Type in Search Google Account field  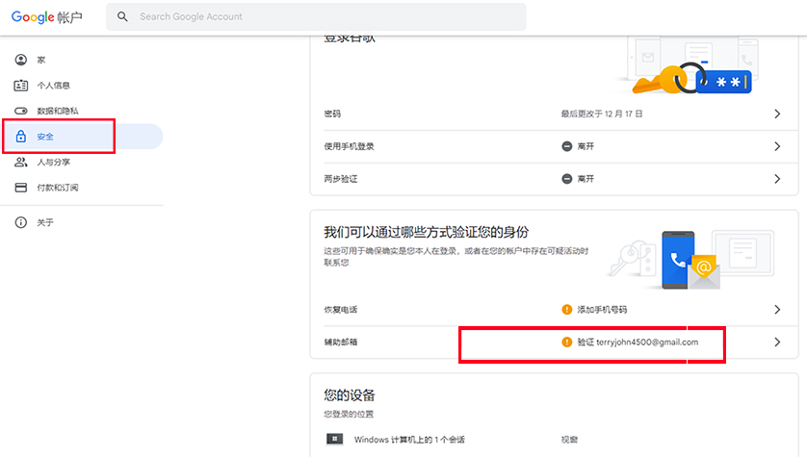(327, 16)
